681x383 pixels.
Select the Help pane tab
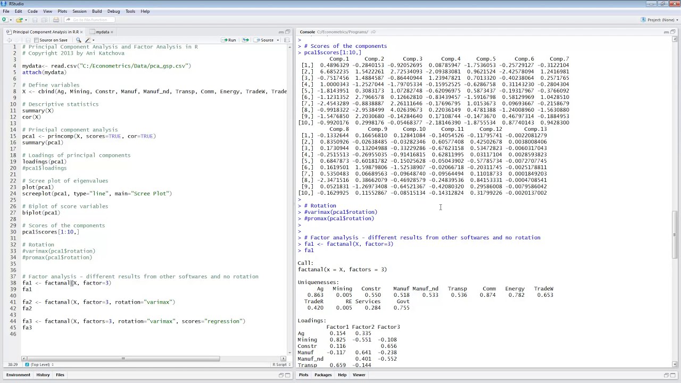[x=342, y=375]
